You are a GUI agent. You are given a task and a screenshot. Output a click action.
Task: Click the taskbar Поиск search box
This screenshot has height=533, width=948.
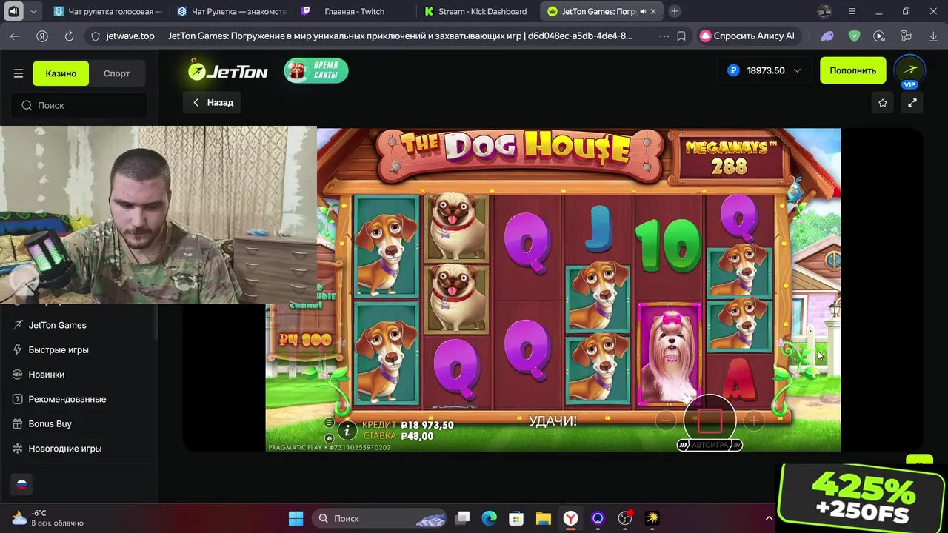tap(381, 518)
